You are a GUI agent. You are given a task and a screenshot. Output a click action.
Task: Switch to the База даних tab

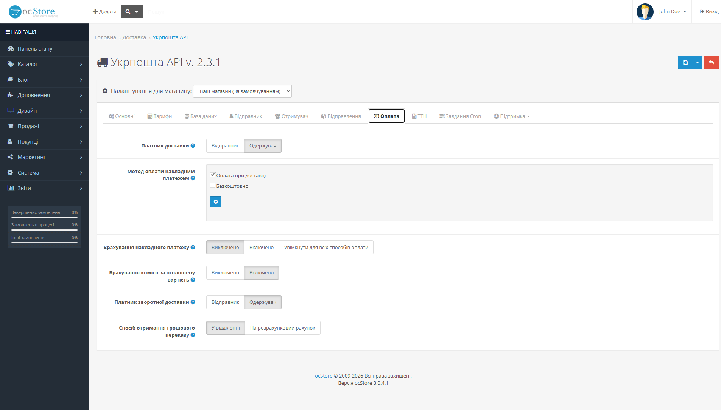201,116
